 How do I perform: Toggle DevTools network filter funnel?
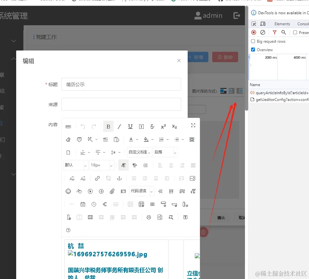click(274, 32)
